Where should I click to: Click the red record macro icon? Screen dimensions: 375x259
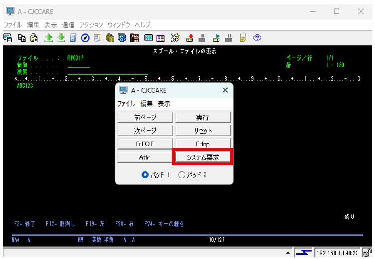coord(190,38)
